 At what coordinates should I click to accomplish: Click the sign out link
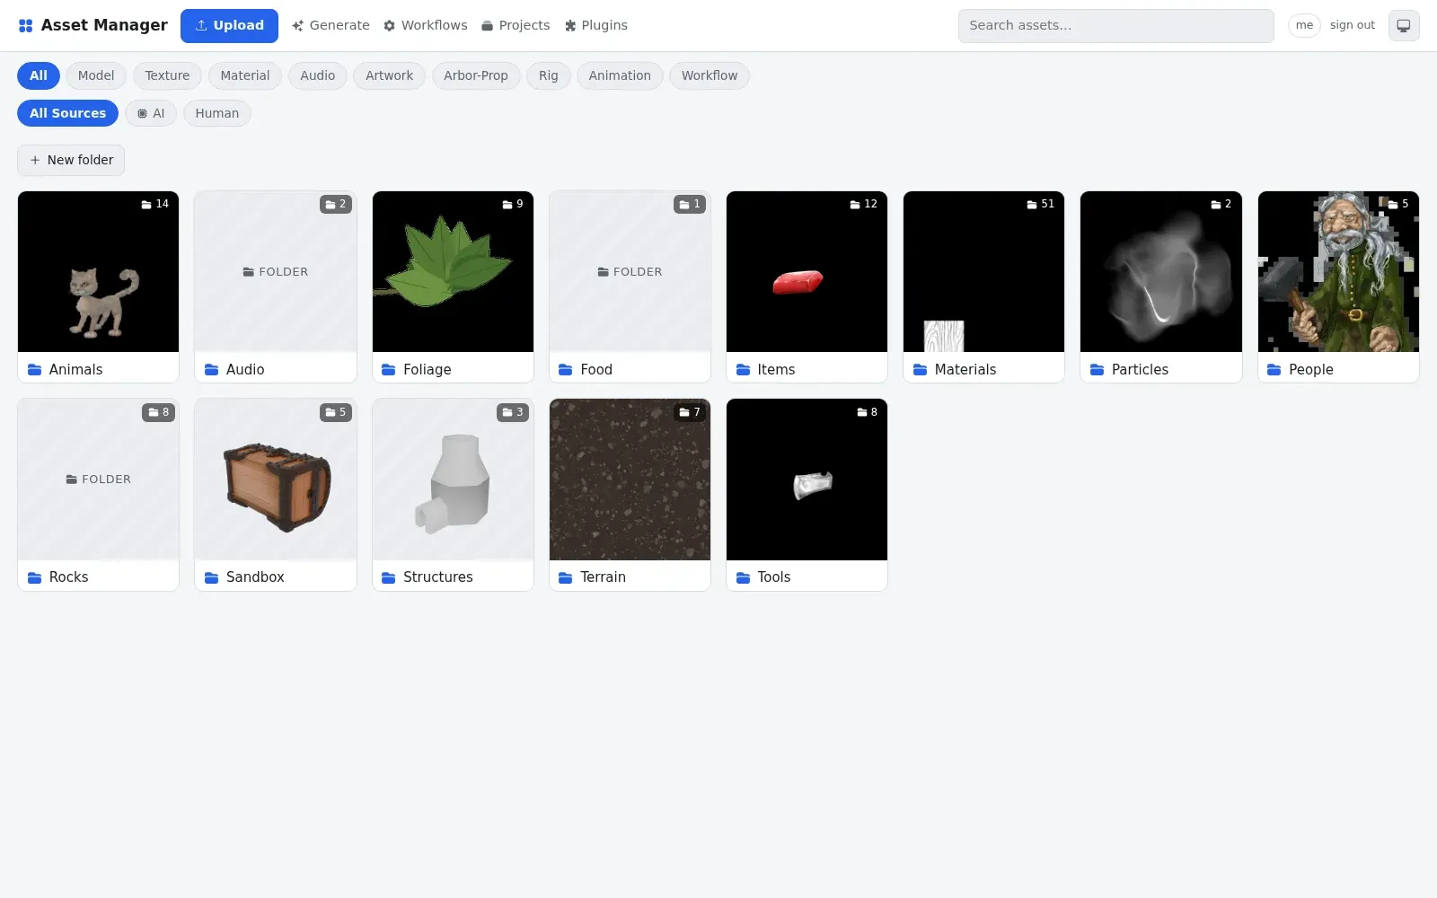coord(1353,25)
